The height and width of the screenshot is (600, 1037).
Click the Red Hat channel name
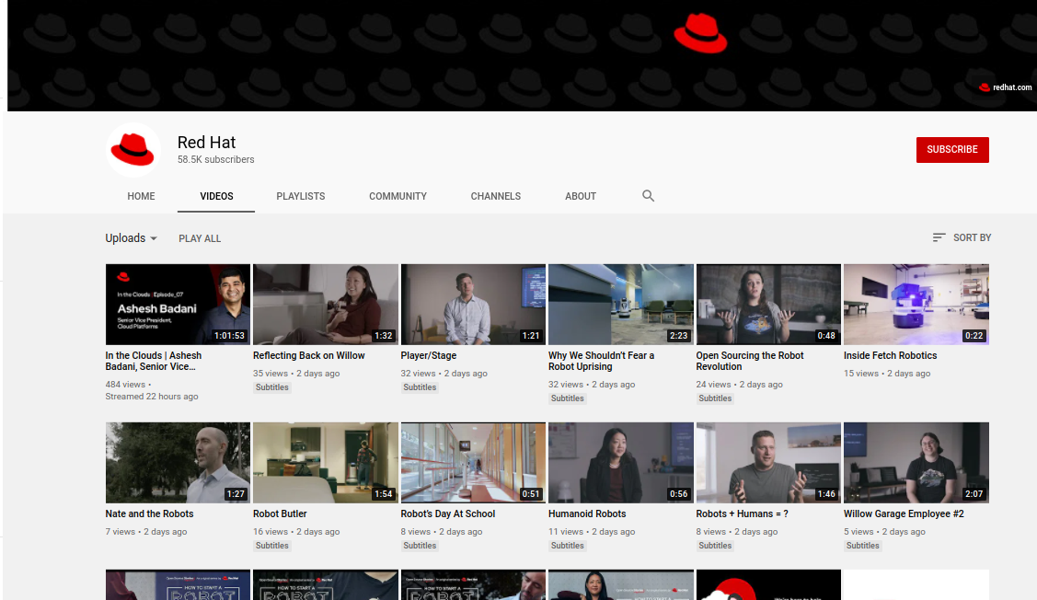pyautogui.click(x=206, y=143)
